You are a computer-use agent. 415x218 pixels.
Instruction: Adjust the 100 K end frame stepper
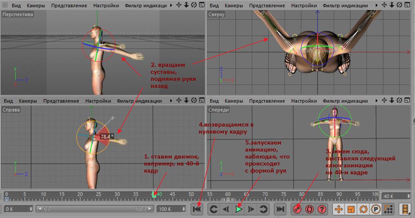click(184, 209)
